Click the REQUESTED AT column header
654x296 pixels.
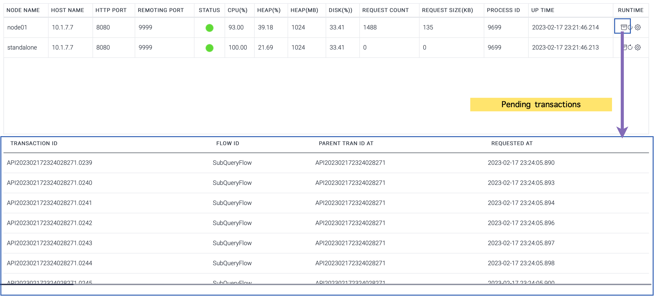tap(512, 143)
